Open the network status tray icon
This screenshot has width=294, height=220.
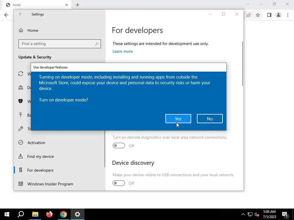tap(250, 214)
